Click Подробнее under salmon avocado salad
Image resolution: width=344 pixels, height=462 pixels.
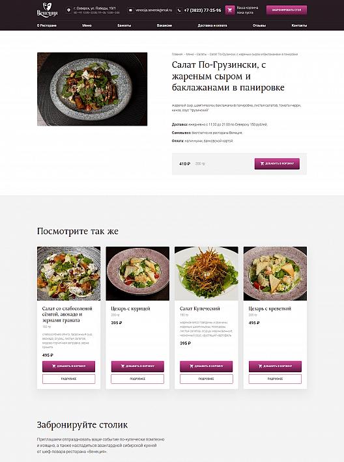(69, 379)
